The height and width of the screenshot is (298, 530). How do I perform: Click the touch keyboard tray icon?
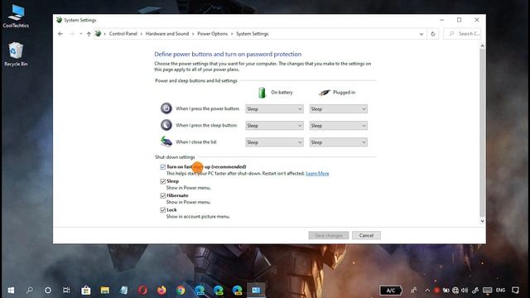[x=487, y=291]
